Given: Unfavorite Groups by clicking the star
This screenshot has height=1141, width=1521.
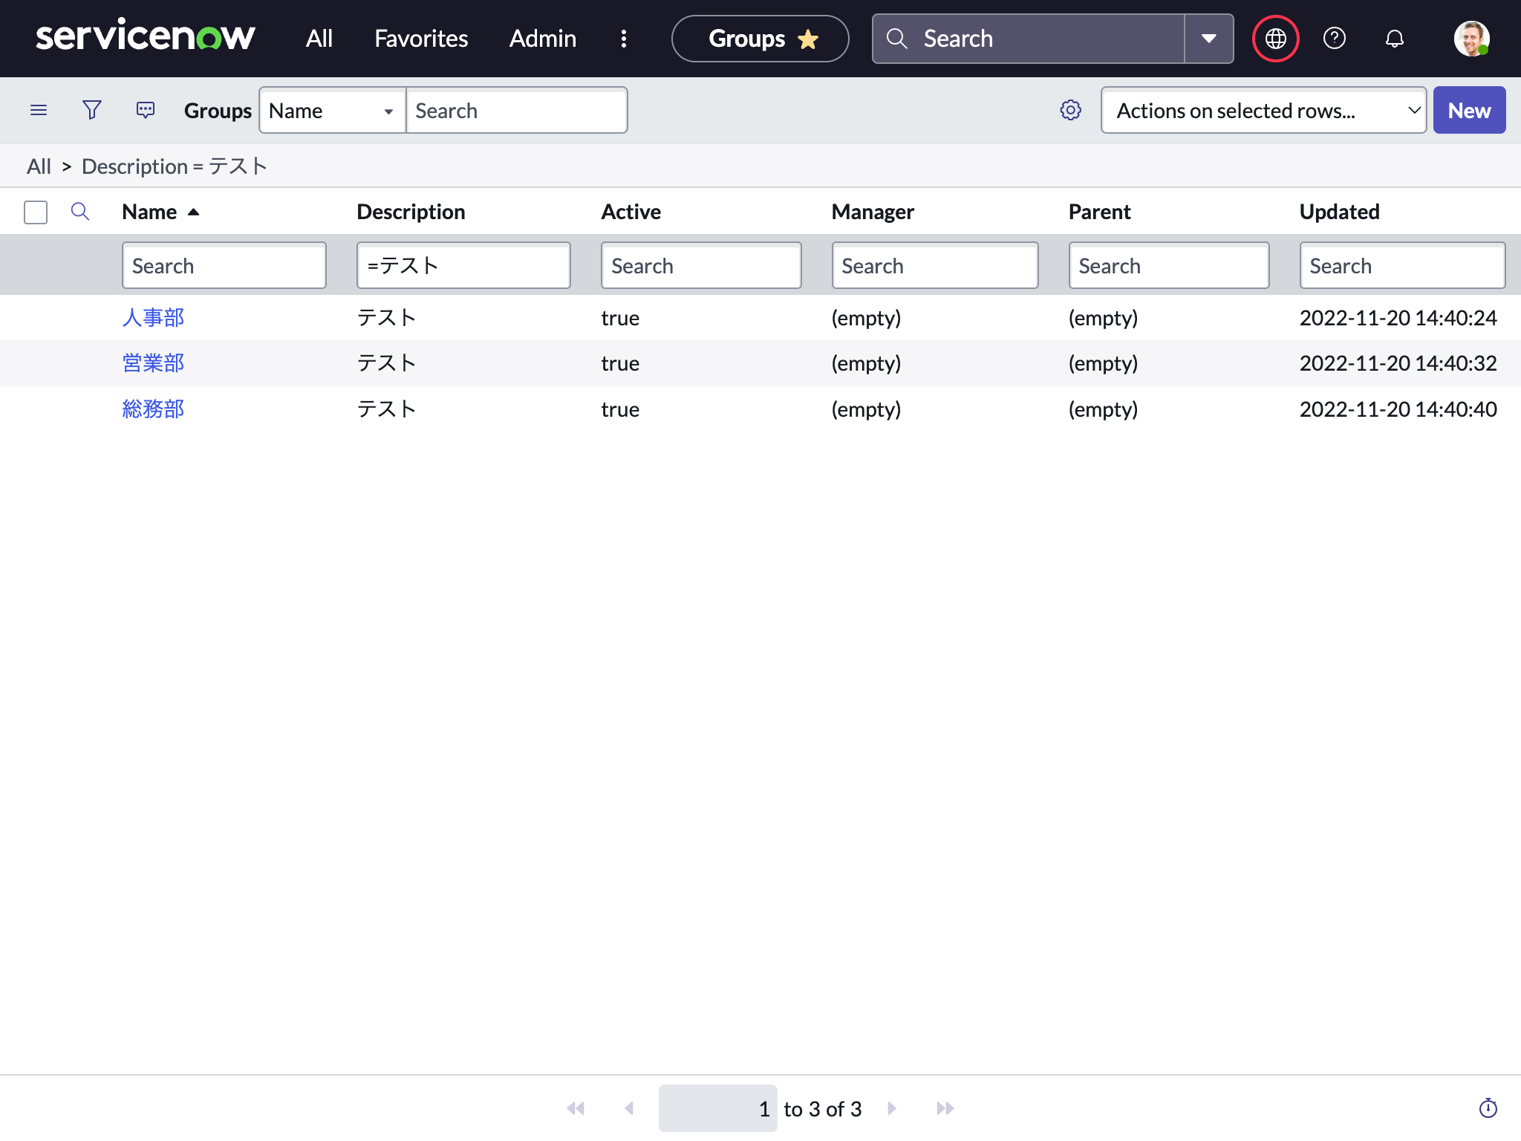Looking at the screenshot, I should point(809,39).
